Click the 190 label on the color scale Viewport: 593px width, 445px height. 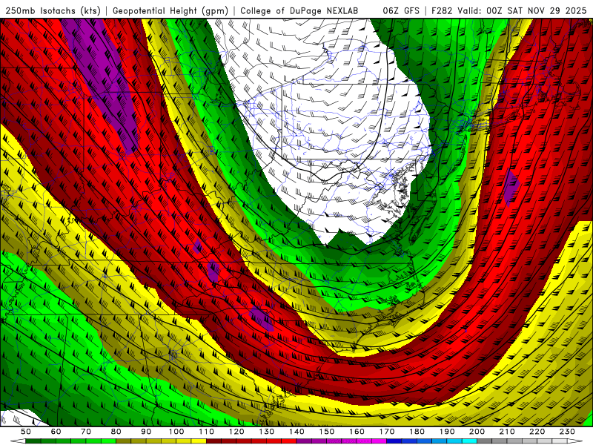point(447,432)
